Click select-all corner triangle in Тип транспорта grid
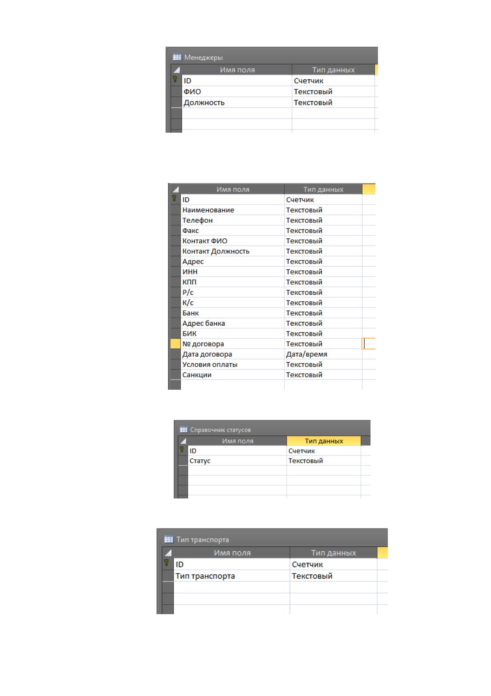The width and height of the screenshot is (491, 696). (x=168, y=553)
